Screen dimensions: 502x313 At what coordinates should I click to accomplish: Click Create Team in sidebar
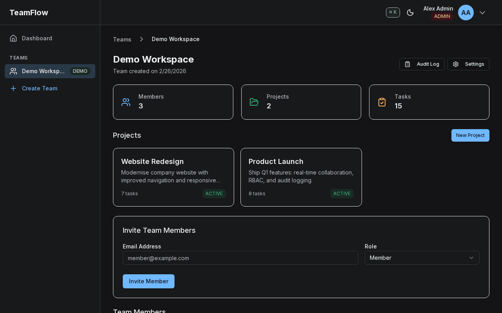(40, 88)
